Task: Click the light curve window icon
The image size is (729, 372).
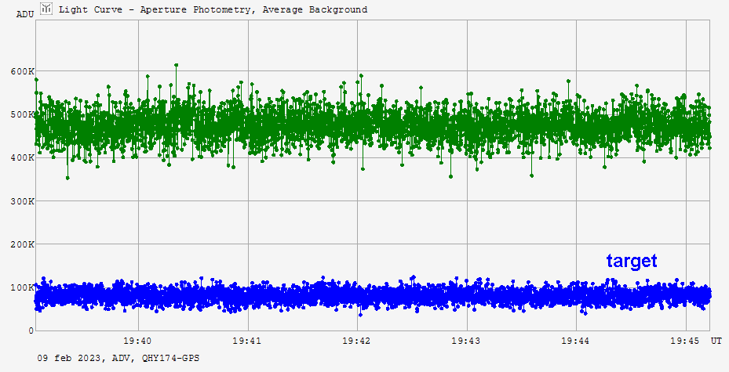Action: tap(46, 9)
